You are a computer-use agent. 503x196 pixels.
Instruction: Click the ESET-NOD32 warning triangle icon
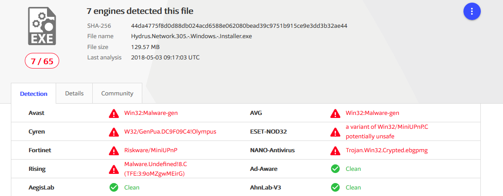coord(335,132)
